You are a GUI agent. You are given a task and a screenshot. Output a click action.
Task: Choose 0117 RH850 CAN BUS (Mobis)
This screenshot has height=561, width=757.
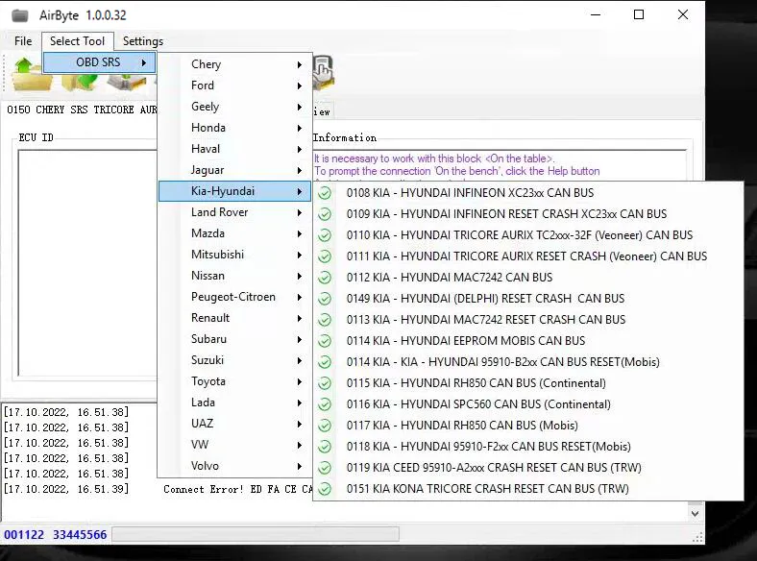462,426
